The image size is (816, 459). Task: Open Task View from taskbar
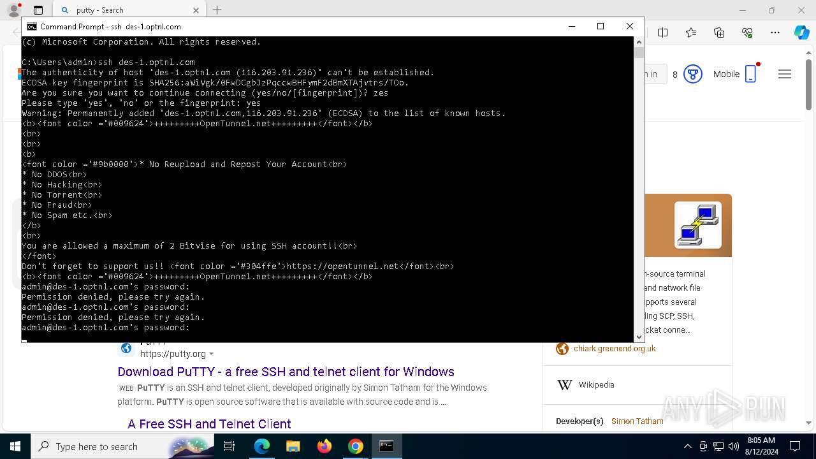click(229, 446)
